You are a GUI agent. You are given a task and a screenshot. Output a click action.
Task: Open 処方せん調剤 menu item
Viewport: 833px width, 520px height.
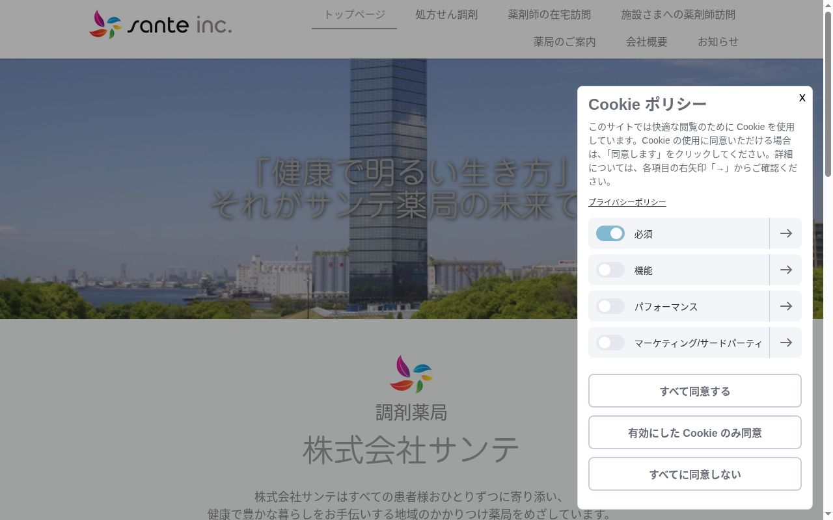tap(446, 14)
